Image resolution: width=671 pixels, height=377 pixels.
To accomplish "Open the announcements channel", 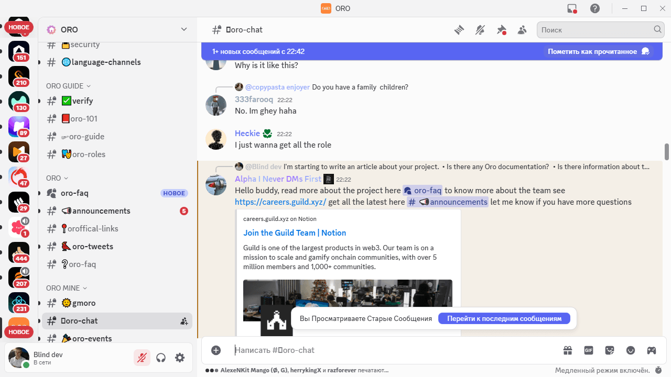I will coord(117,211).
